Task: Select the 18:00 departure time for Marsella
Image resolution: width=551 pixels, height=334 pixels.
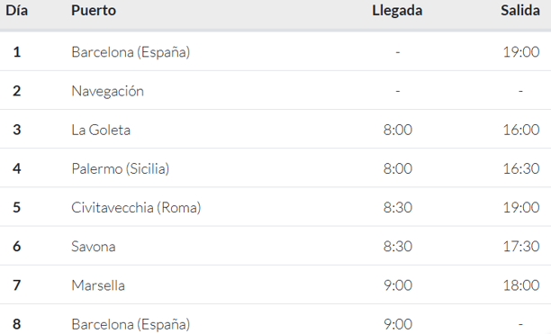Action: [521, 285]
